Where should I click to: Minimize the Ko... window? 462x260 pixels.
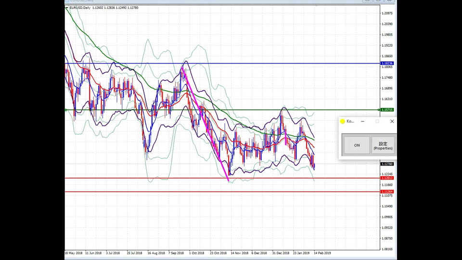click(x=363, y=121)
